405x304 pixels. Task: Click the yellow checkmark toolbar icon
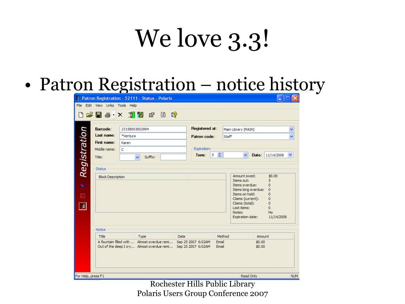coord(140,115)
